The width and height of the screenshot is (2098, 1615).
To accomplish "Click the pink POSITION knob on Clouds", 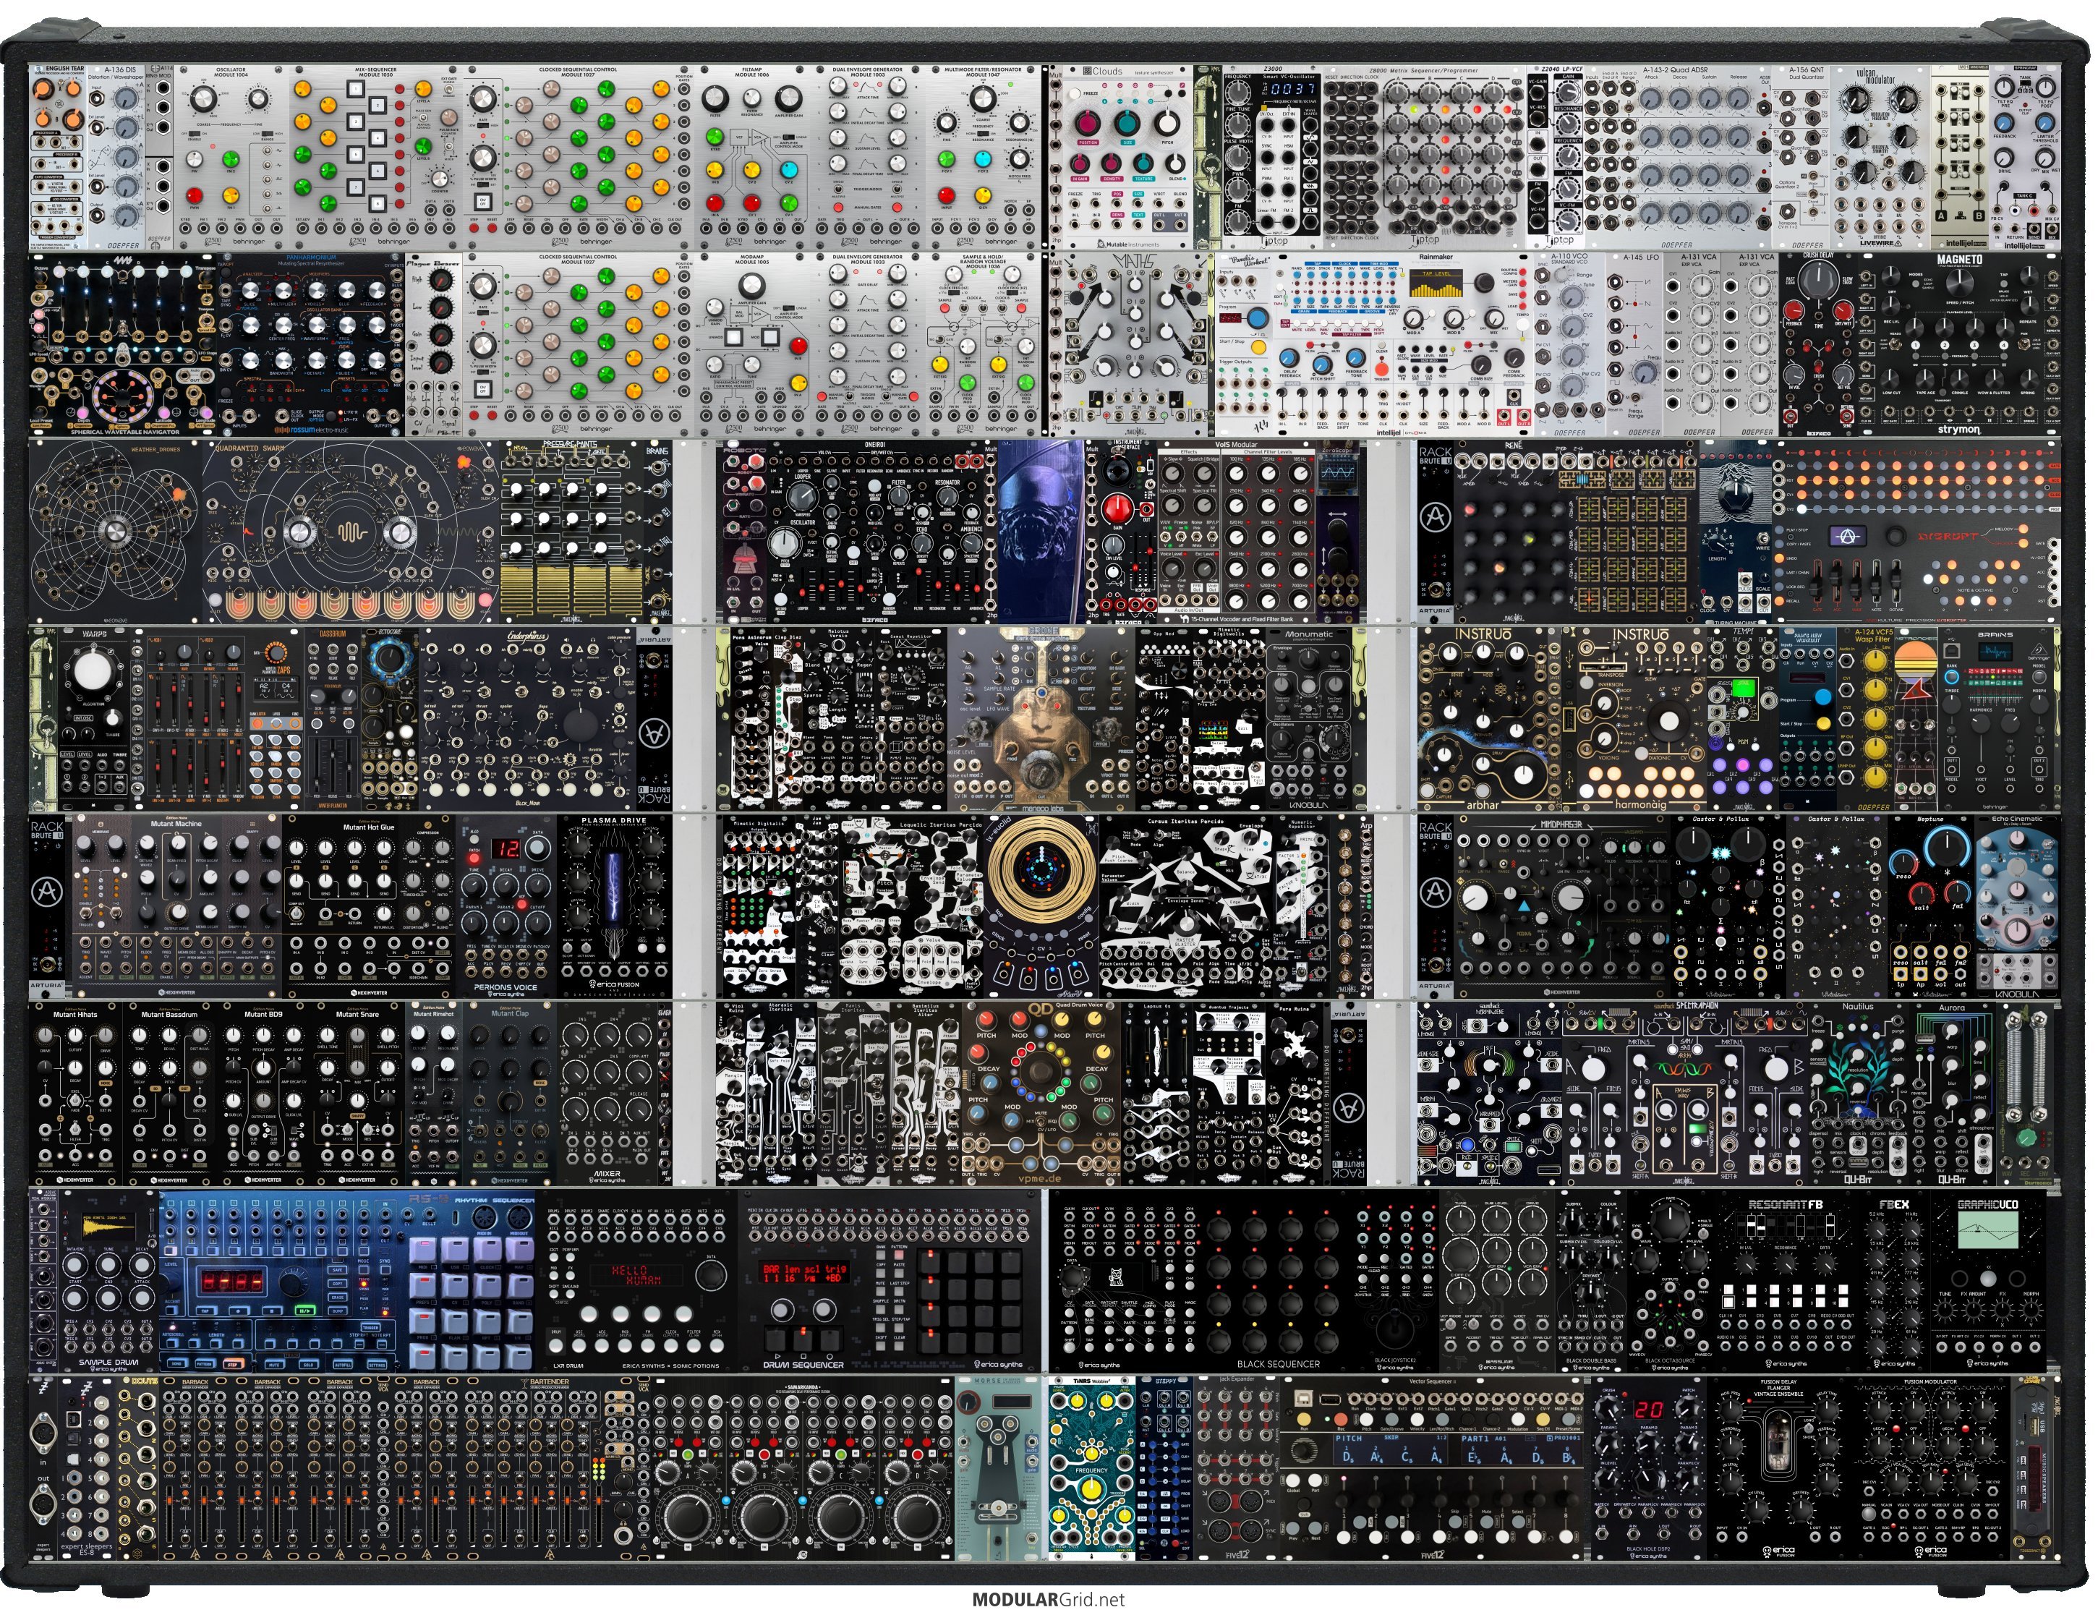I will [x=1088, y=124].
